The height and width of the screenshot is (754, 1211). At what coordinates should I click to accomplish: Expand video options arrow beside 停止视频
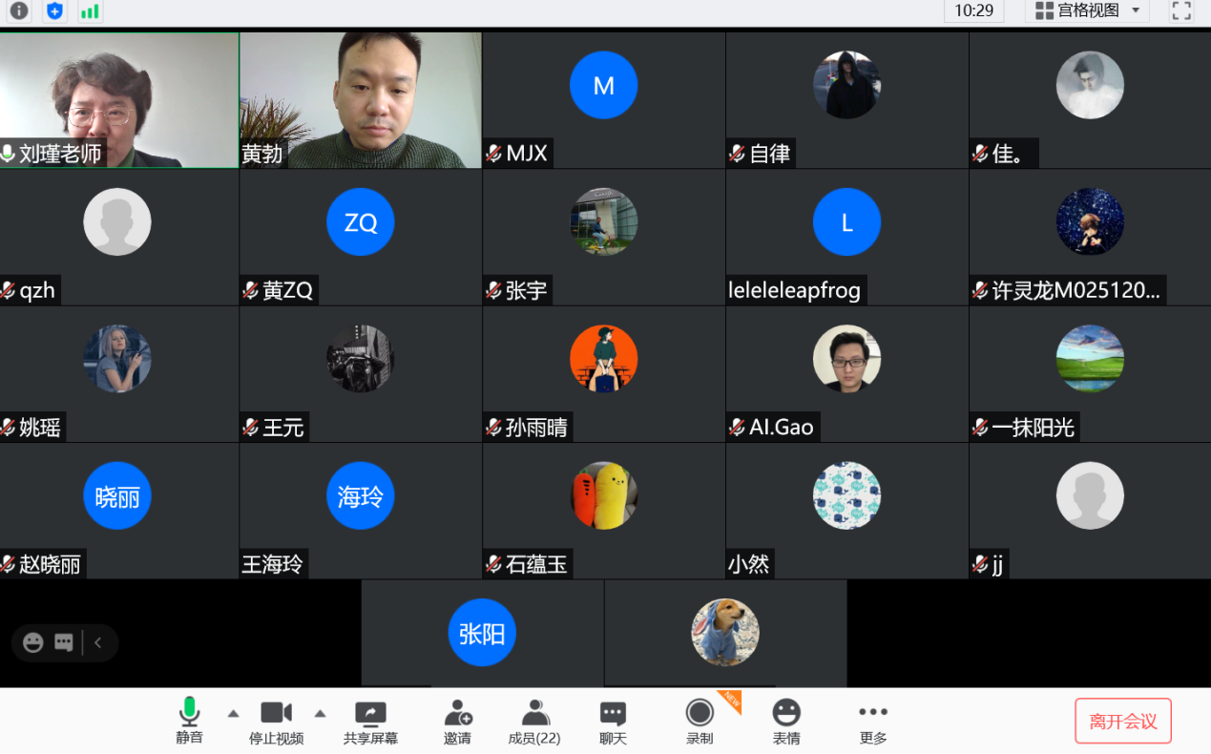(x=321, y=713)
